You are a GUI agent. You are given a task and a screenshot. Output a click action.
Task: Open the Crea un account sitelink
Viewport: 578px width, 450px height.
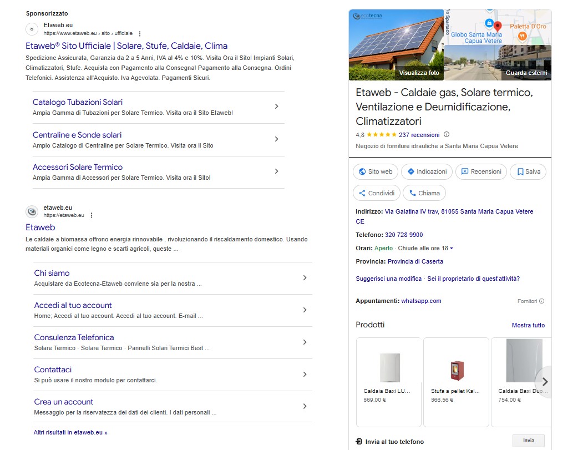[63, 402]
